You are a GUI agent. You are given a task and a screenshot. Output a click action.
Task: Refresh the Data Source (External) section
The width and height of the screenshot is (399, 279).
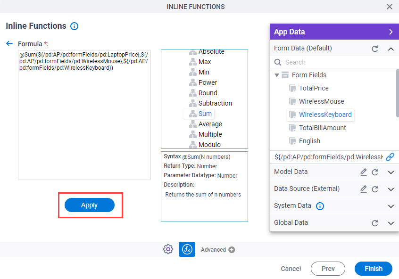(374, 189)
